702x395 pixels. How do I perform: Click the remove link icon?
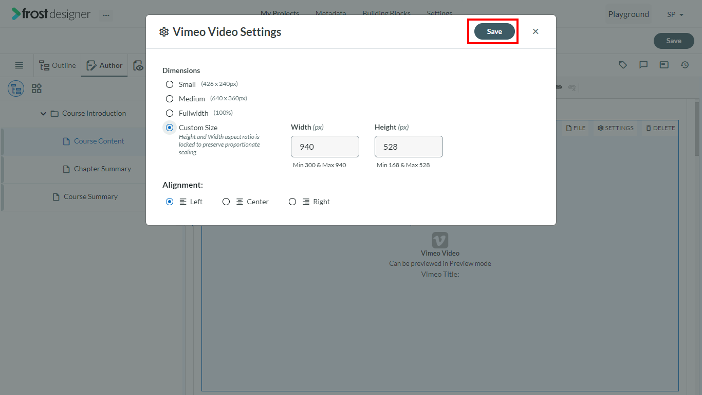click(571, 87)
